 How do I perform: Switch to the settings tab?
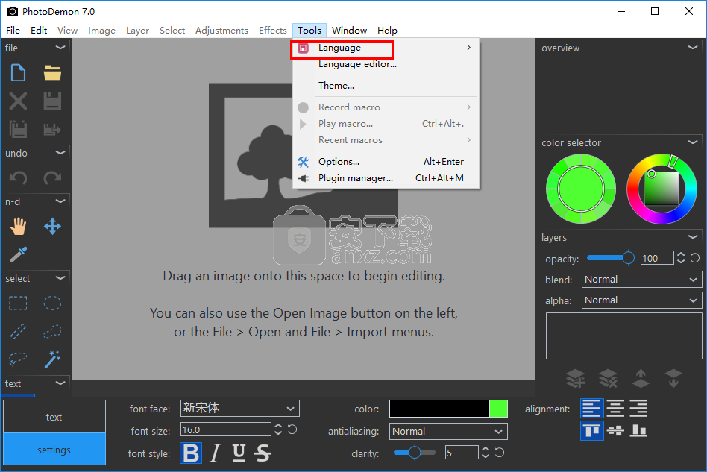tap(54, 449)
